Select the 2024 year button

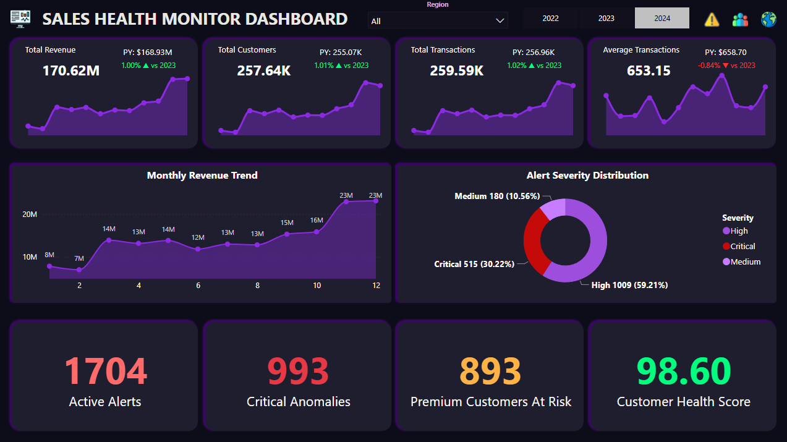662,18
